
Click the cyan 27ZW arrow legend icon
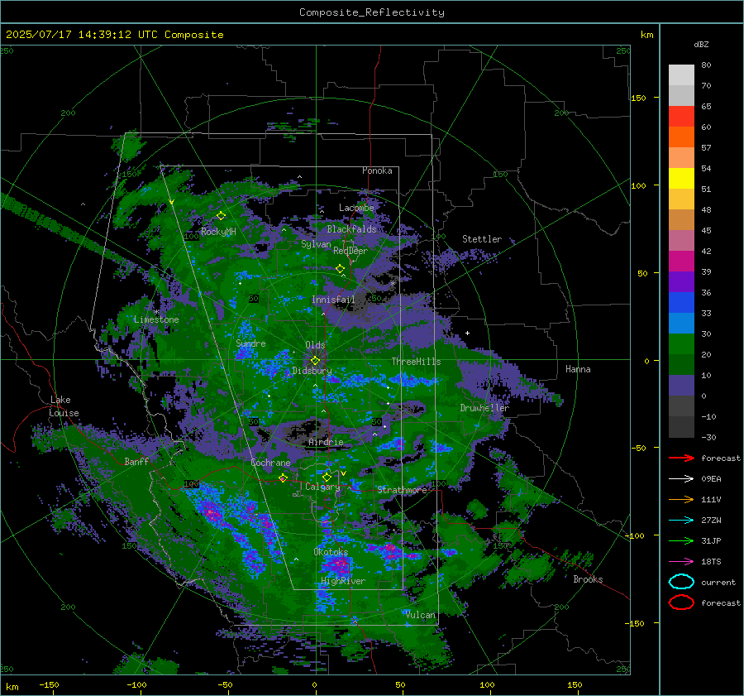(x=681, y=521)
